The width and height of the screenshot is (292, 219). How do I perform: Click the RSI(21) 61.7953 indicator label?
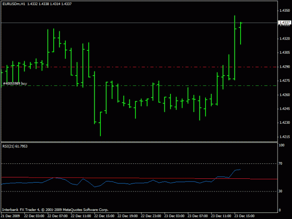(15, 146)
